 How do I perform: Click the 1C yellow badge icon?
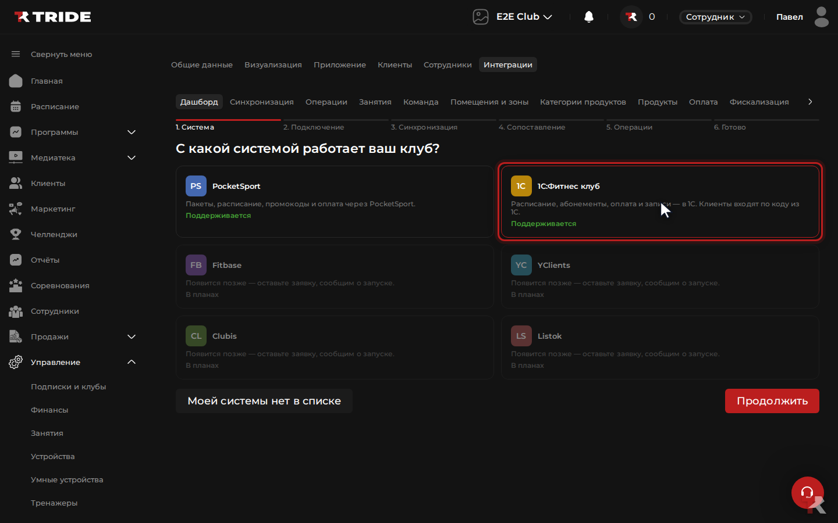pos(521,186)
